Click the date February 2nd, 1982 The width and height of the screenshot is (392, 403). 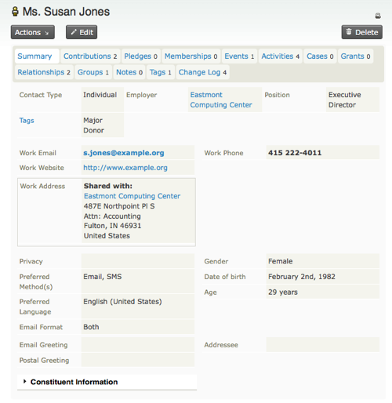point(302,277)
